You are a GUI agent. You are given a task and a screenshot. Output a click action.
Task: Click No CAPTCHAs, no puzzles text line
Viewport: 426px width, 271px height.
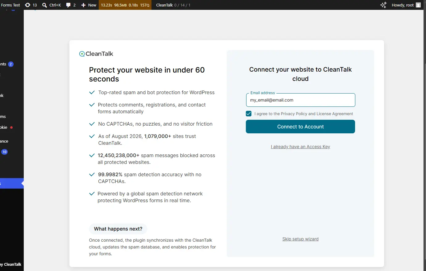coord(155,124)
